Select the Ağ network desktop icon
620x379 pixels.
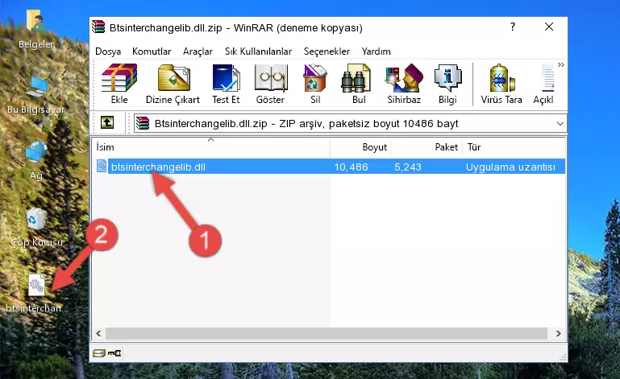pos(36,161)
